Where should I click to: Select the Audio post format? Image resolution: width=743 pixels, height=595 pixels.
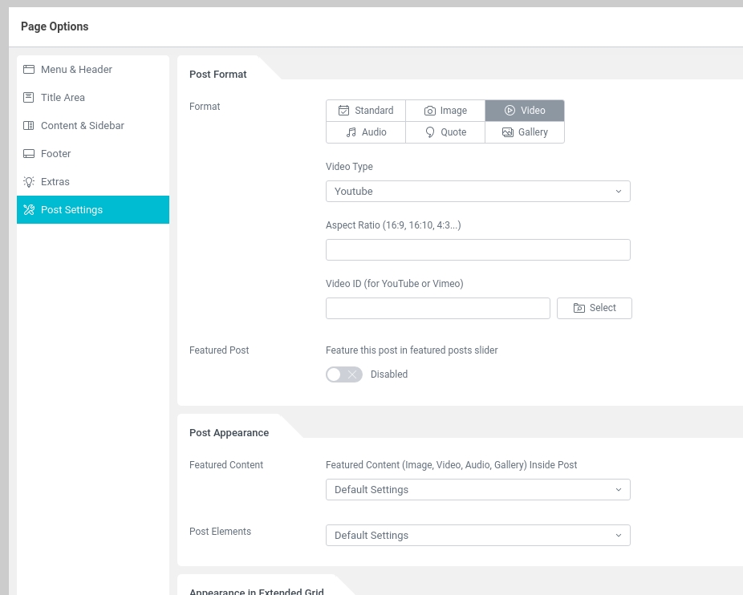(366, 132)
